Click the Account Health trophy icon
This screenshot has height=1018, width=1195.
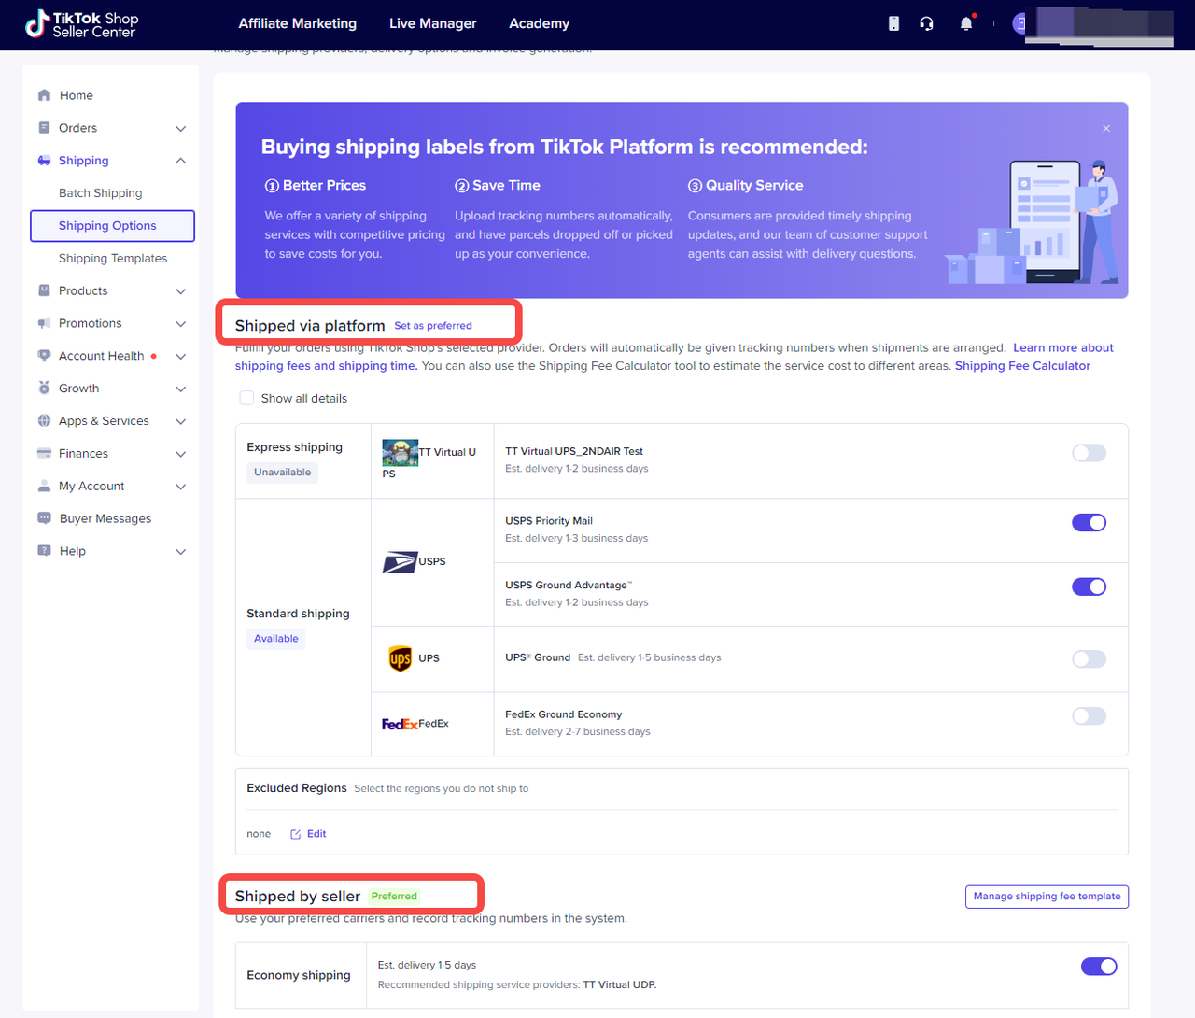(x=44, y=356)
